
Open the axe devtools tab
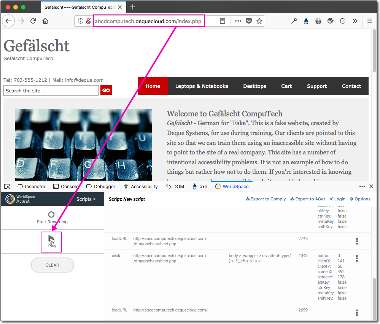pos(200,186)
